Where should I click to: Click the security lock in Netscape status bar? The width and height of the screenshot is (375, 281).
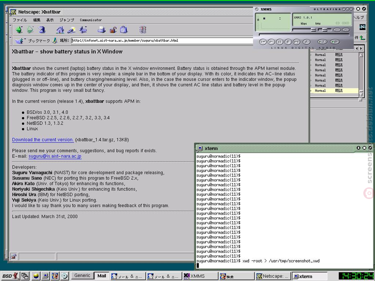click(14, 257)
